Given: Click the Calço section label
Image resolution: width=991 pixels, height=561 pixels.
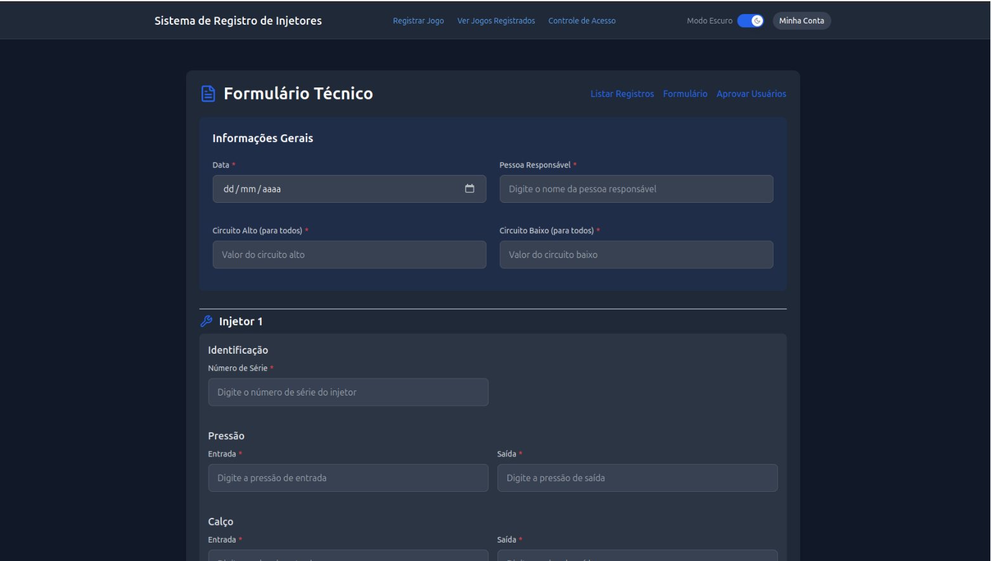Looking at the screenshot, I should (221, 522).
